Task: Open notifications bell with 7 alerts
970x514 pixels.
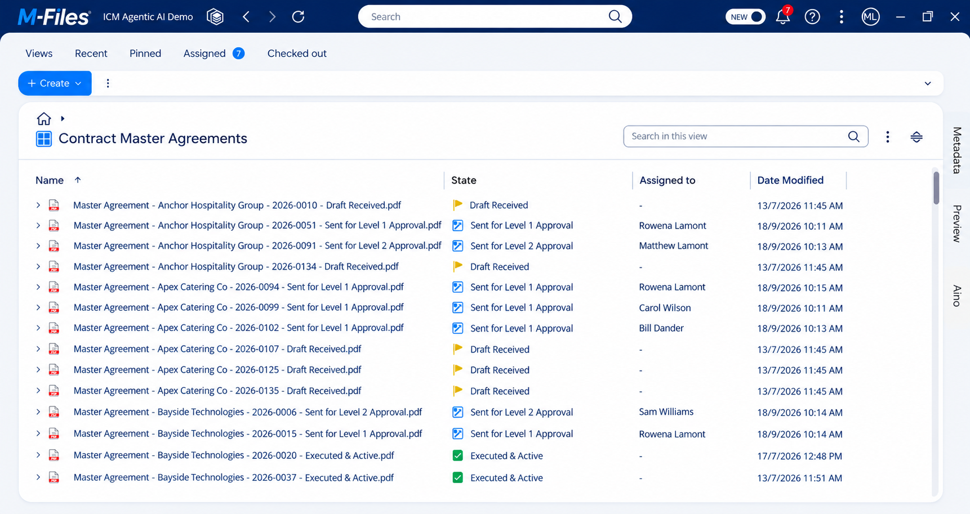Action: point(784,16)
